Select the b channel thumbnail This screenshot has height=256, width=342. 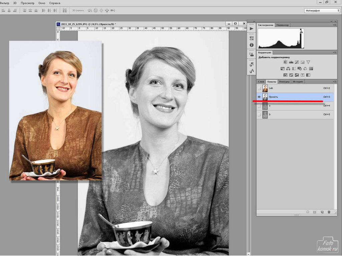click(265, 115)
